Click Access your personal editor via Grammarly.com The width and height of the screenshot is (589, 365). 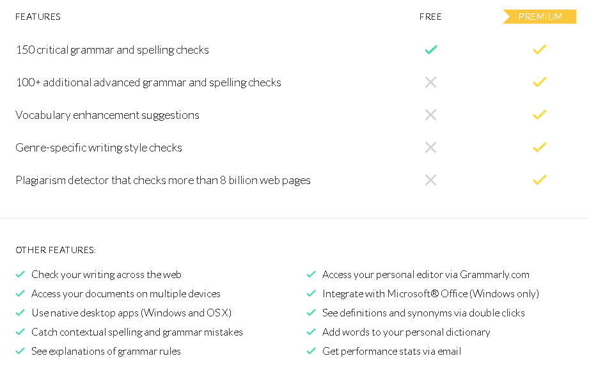pos(425,274)
